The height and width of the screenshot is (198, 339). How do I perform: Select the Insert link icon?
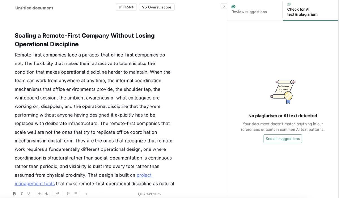pos(57,194)
